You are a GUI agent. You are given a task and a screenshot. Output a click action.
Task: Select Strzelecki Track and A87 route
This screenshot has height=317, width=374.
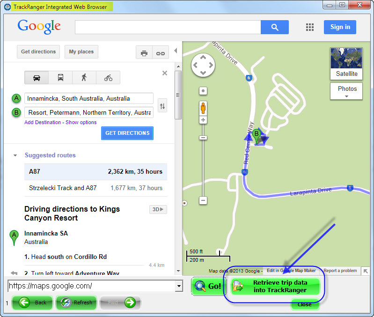click(95, 188)
